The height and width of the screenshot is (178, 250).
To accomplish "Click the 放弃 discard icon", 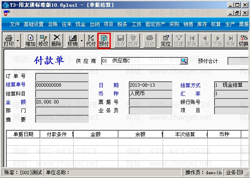I will point(133,41).
